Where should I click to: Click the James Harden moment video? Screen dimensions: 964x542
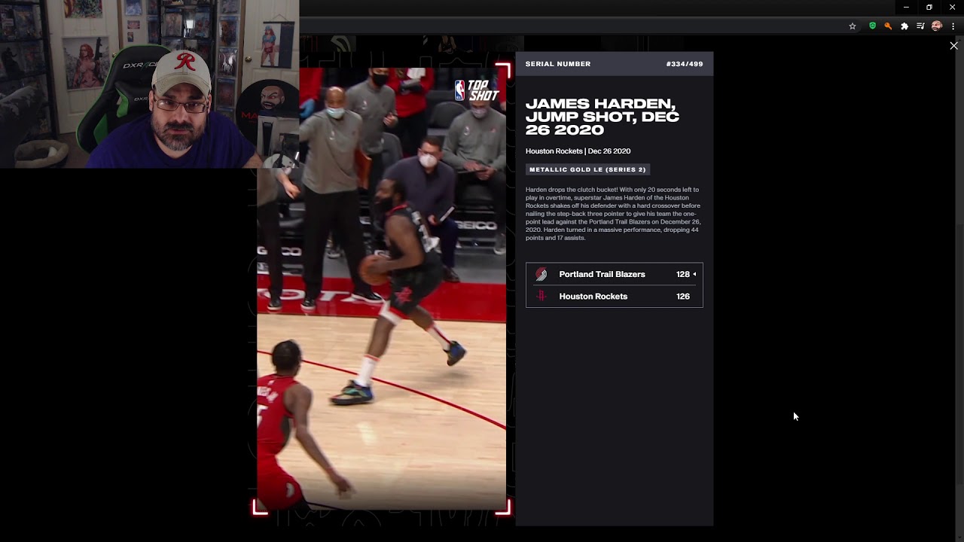tap(382, 290)
